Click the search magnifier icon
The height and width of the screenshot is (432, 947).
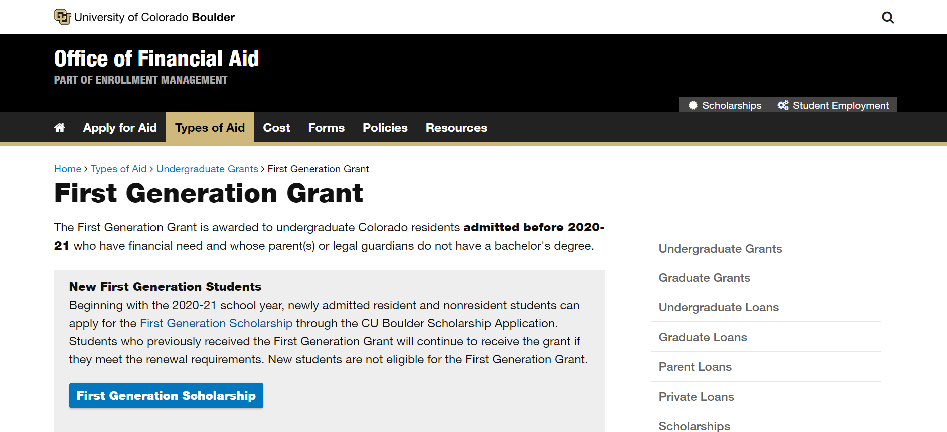tap(887, 18)
